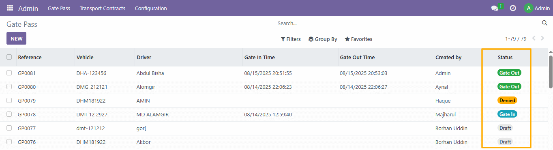Click the Gate In status badge
Viewport: 553px width, 150px height.
pos(507,114)
